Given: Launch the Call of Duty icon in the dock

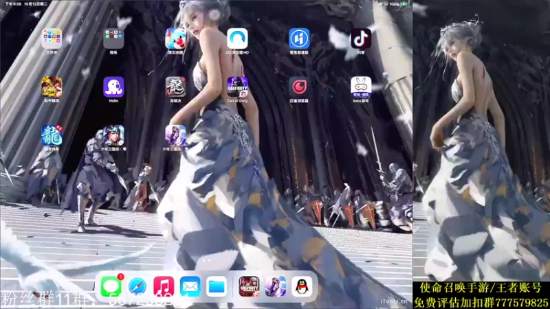Looking at the screenshot, I should click(249, 286).
